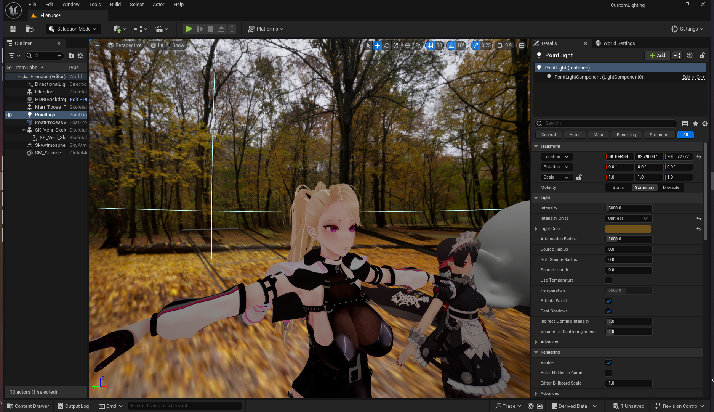This screenshot has height=412, width=714.
Task: Activate the Translate move tool
Action: [x=377, y=45]
